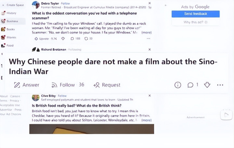
Task: Open the Press footer link
Action: point(18,110)
